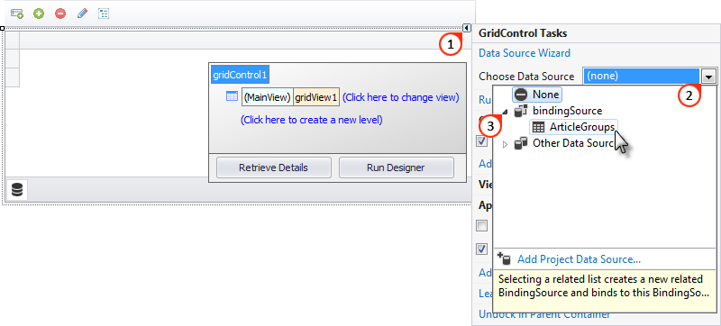Toggle the bottom checked checkbox in tasks panel
Viewport: 721px width, 326px height.
pyautogui.click(x=481, y=249)
